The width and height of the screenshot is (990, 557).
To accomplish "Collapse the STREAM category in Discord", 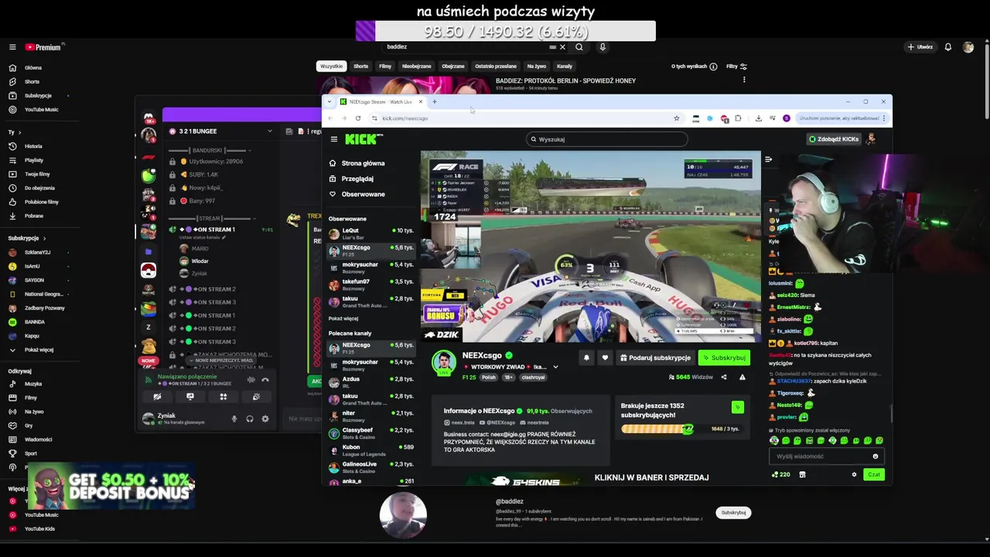I will click(x=208, y=218).
